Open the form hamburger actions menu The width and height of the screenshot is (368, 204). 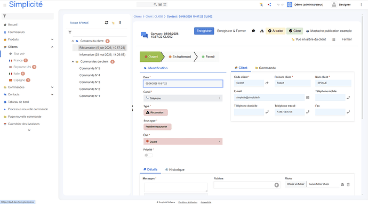coord(333,39)
